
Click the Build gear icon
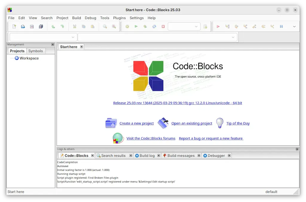pos(127,26)
